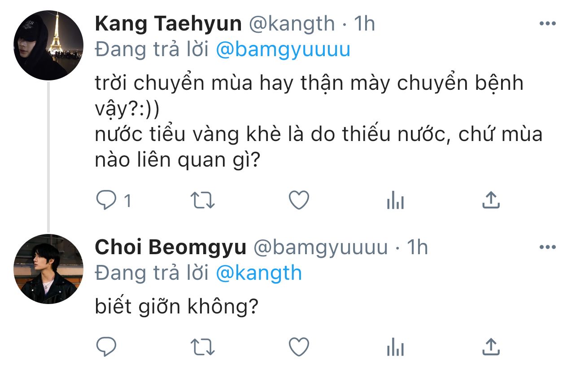This screenshot has height=366, width=576.
Task: Open more options on Choi Beomgyu's tweet
Action: 547,247
